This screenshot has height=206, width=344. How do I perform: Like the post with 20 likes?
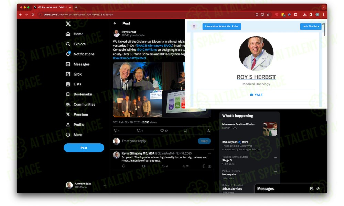(x=162, y=131)
